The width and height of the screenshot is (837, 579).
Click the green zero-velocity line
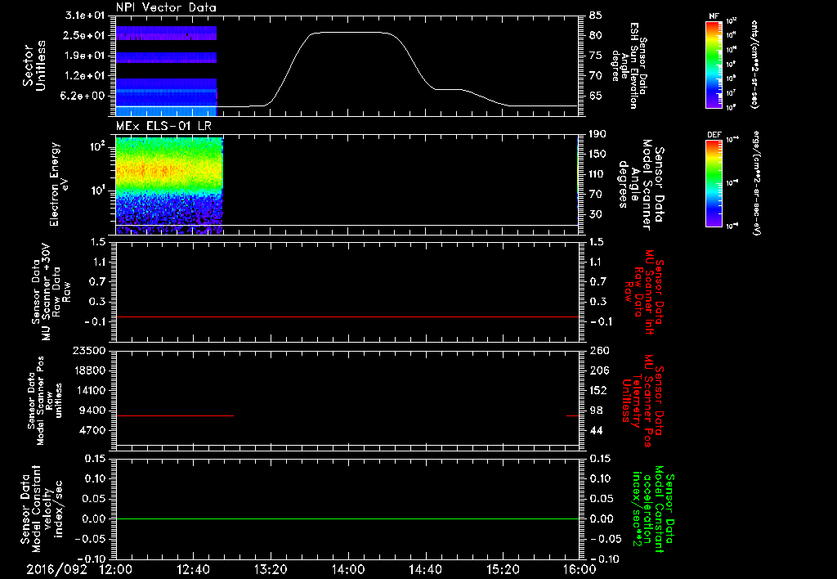click(347, 518)
